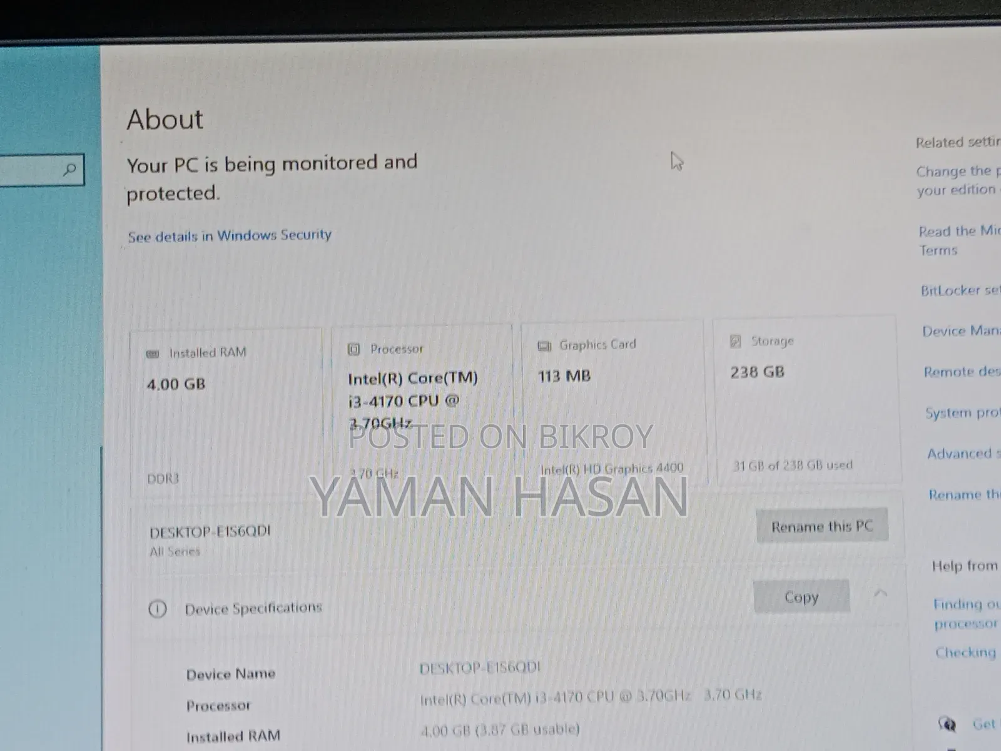Open Change the product key link

click(x=958, y=180)
